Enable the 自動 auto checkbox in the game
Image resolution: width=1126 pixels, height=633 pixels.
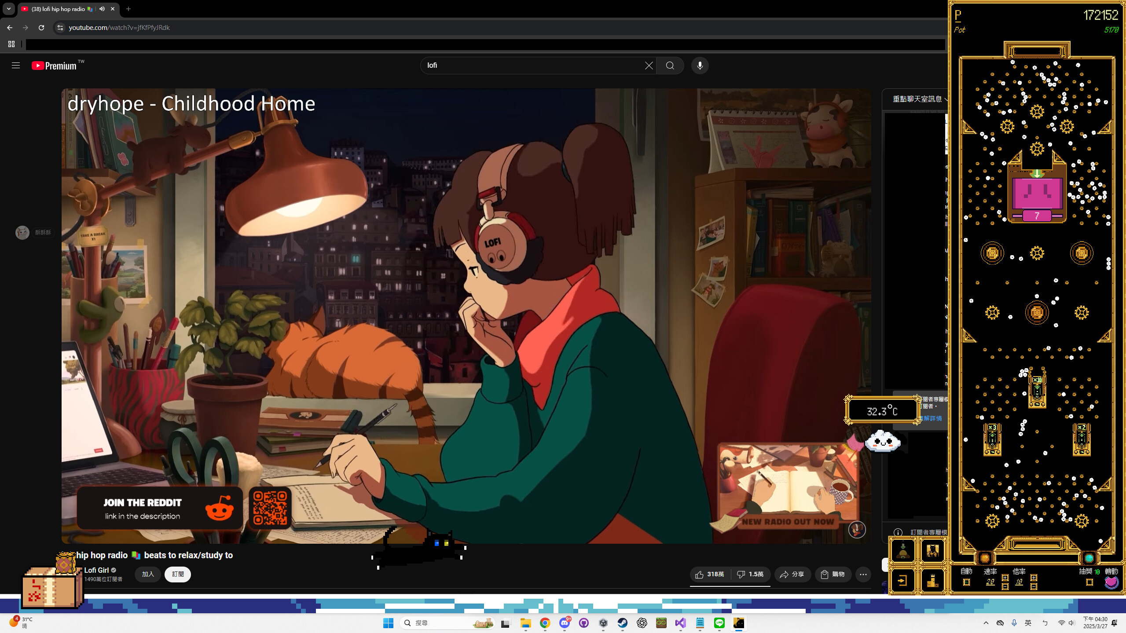967,583
